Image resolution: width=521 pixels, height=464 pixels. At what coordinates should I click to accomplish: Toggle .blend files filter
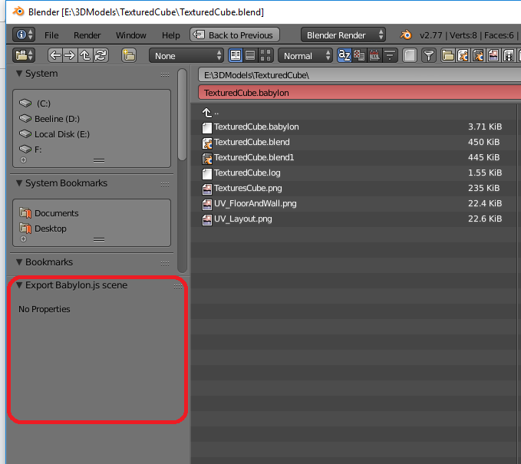463,55
